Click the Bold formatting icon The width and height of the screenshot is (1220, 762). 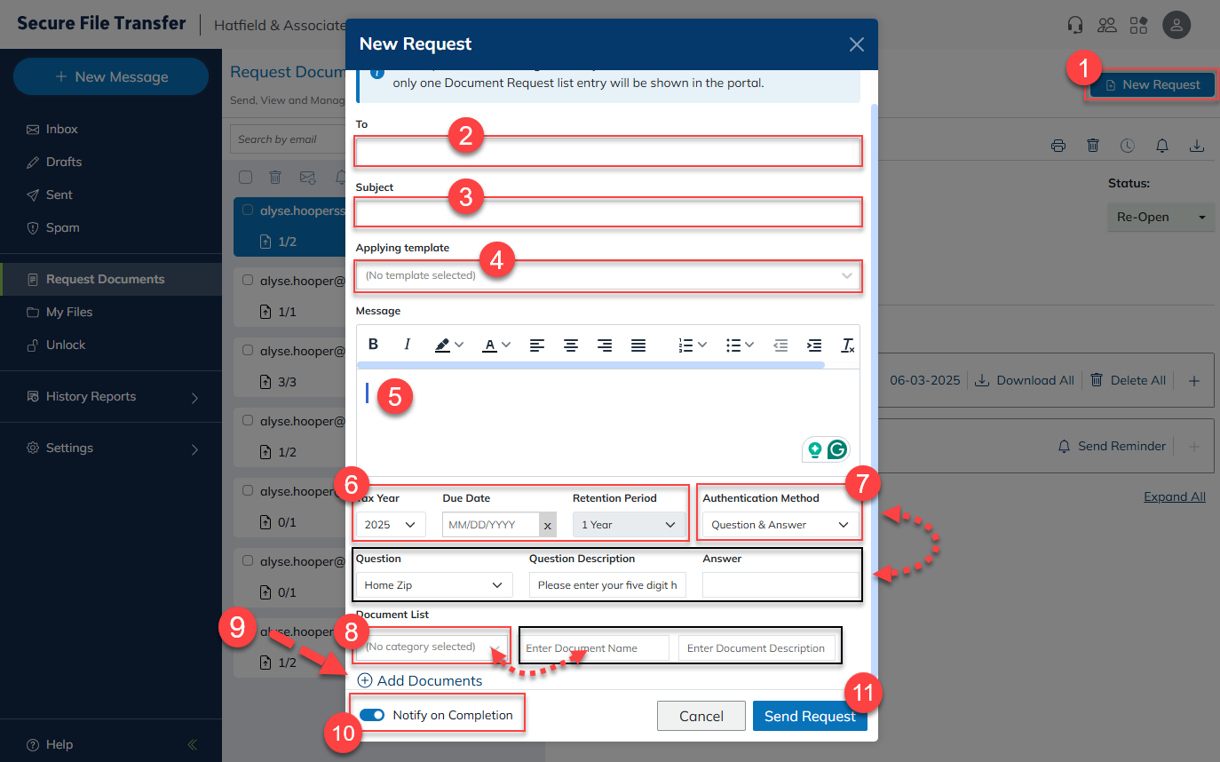374,345
